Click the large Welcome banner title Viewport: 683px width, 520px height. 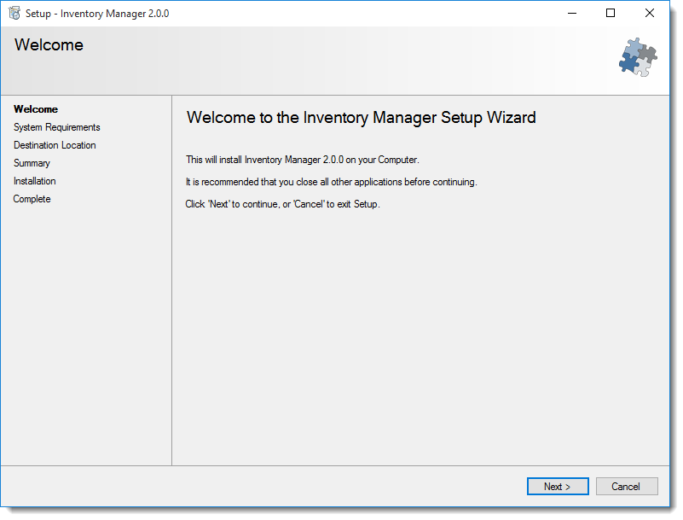point(49,45)
